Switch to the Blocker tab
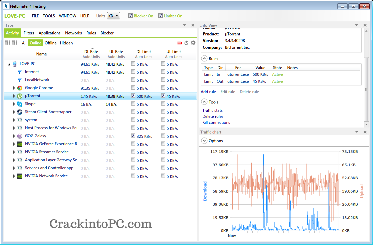 pos(107,33)
